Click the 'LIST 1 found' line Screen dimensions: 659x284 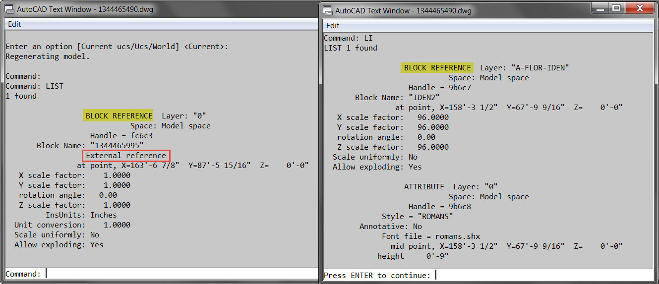click(351, 48)
